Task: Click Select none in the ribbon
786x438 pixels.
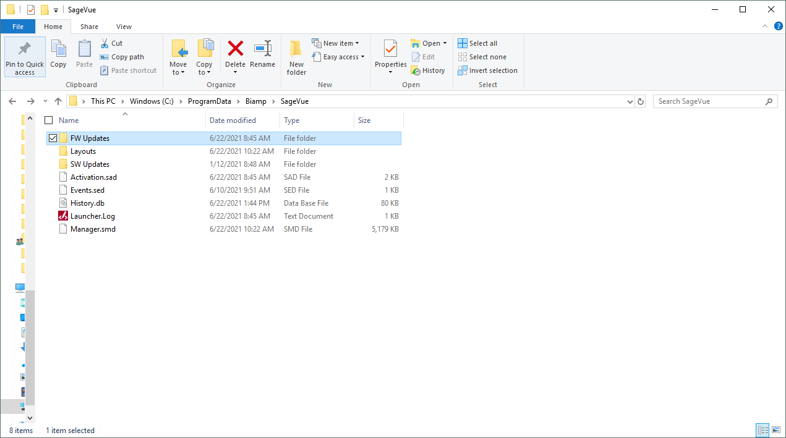Action: pyautogui.click(x=482, y=57)
